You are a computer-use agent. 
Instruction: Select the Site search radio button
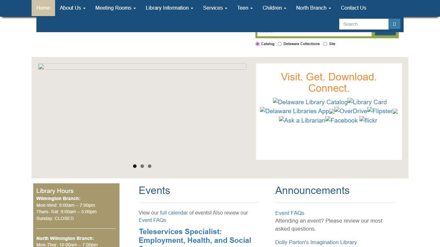(325, 44)
